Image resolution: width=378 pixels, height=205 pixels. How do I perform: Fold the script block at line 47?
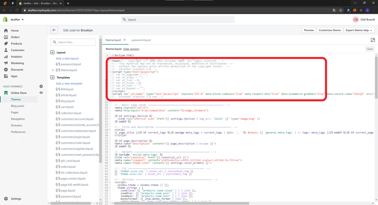click(109, 182)
